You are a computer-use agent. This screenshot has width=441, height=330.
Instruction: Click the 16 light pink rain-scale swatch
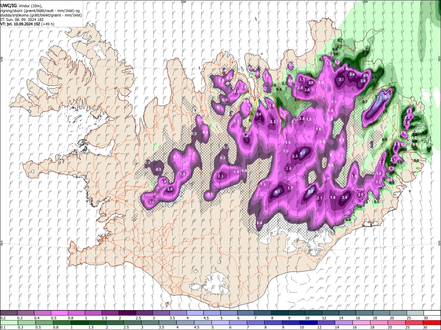(361, 322)
